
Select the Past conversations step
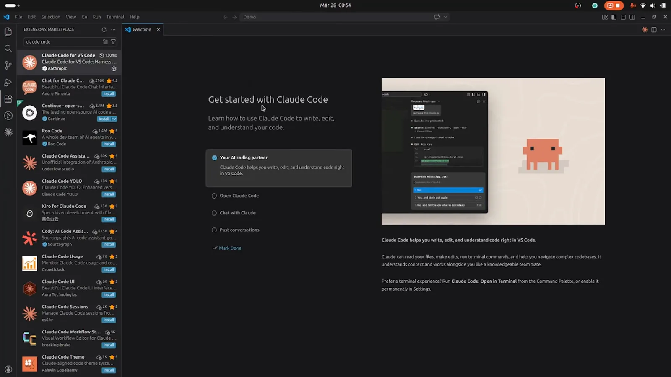[239, 230]
